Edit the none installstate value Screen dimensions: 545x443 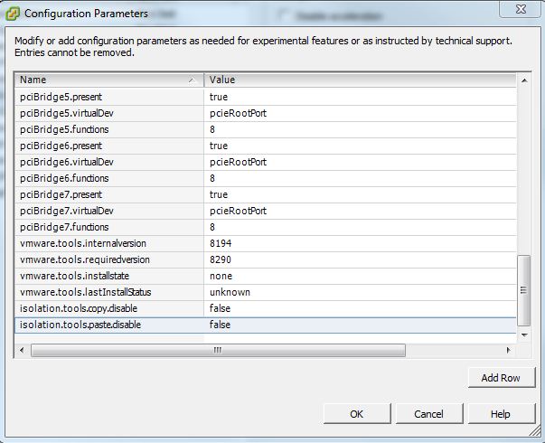coord(360,276)
